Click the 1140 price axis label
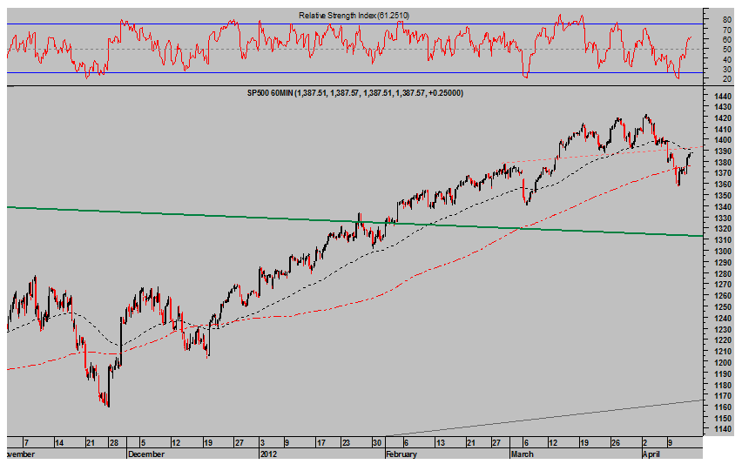Image resolution: width=742 pixels, height=464 pixels. 725,429
